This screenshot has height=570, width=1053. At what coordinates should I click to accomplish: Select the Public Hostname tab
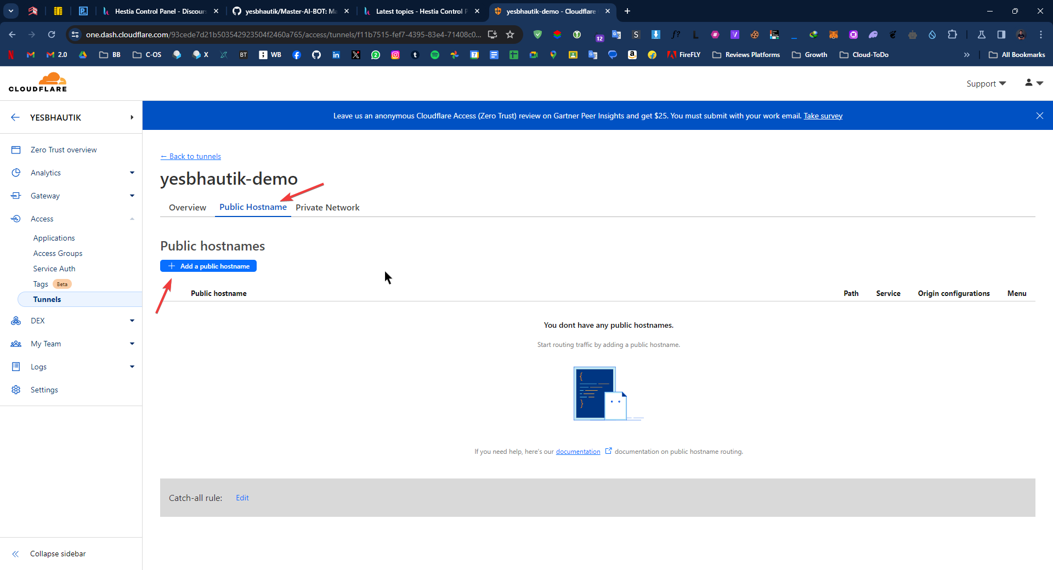(253, 207)
